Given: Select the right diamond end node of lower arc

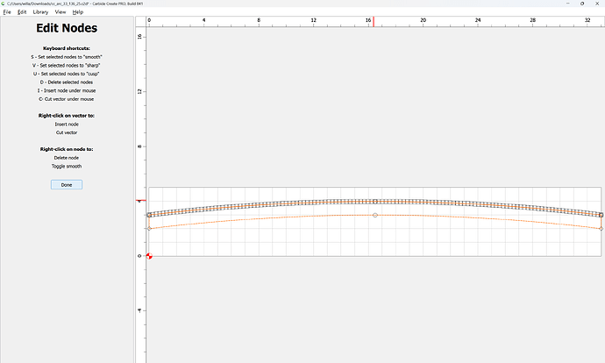Looking at the screenshot, I should click(x=601, y=228).
